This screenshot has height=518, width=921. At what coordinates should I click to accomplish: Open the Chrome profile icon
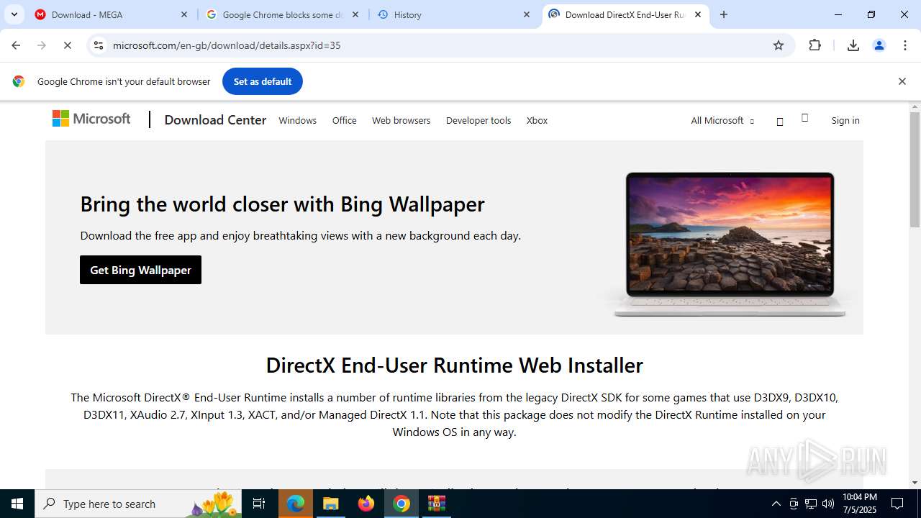click(879, 45)
